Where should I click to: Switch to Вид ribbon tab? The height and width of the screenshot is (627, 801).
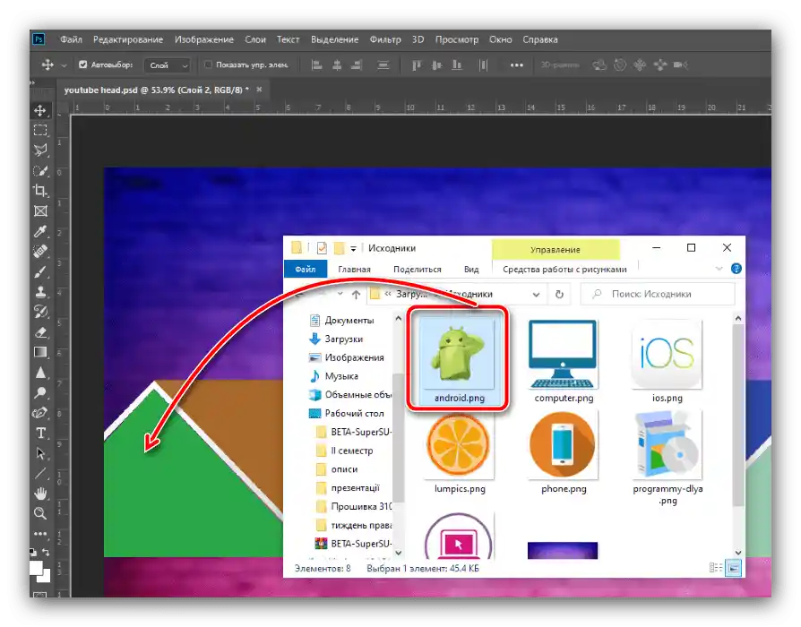[x=471, y=269]
